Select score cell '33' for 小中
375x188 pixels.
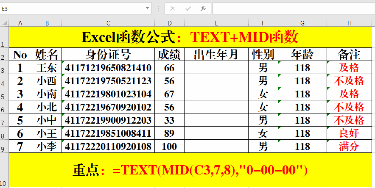[x=170, y=120]
